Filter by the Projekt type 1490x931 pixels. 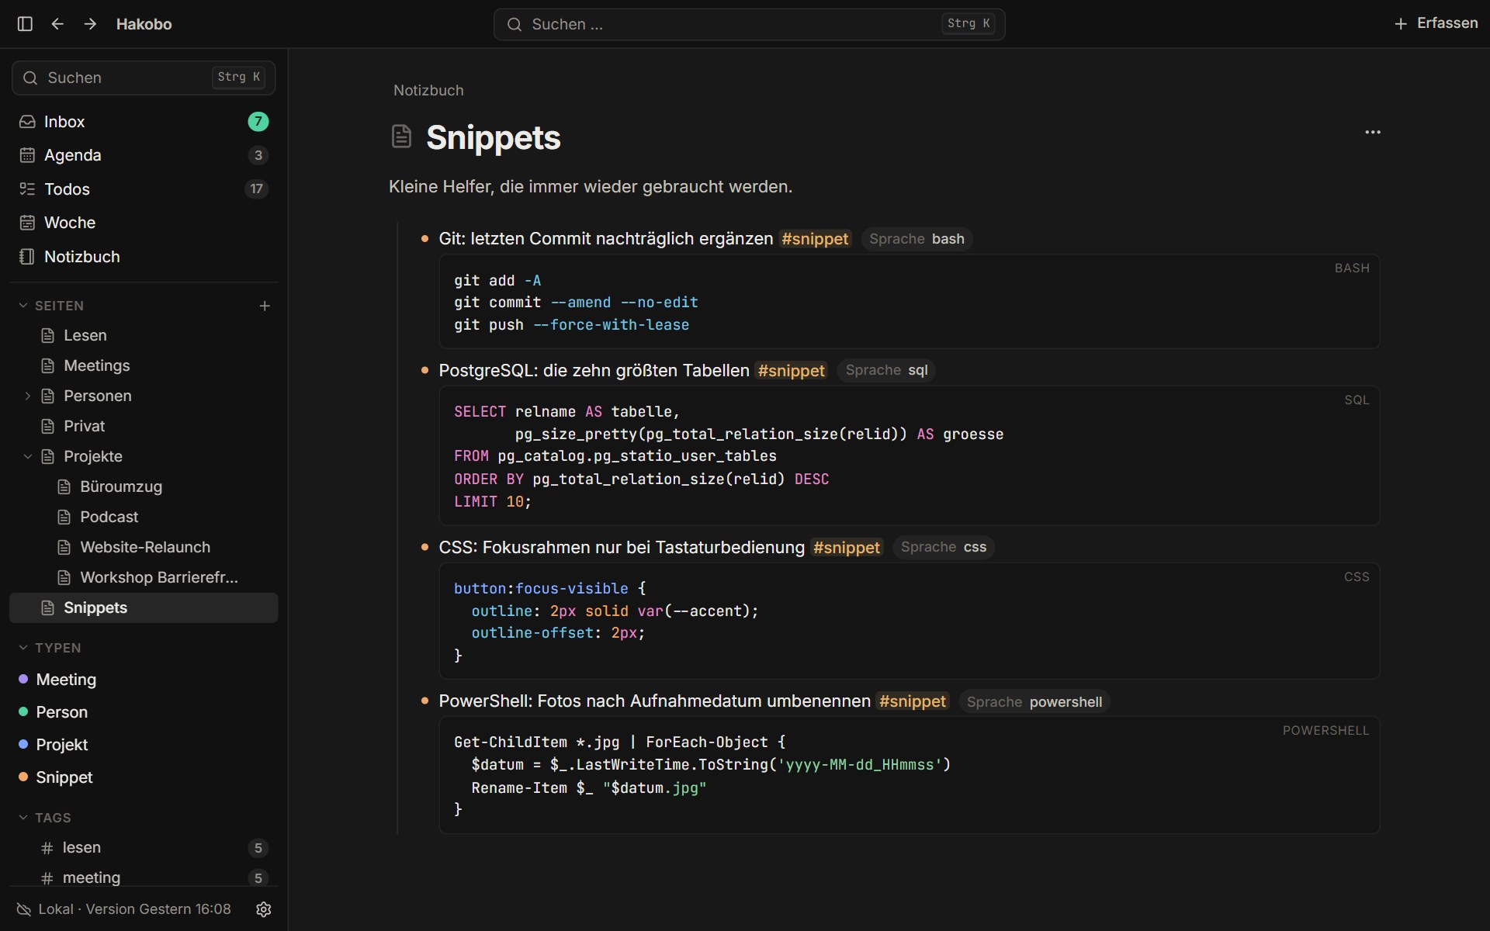click(144, 745)
